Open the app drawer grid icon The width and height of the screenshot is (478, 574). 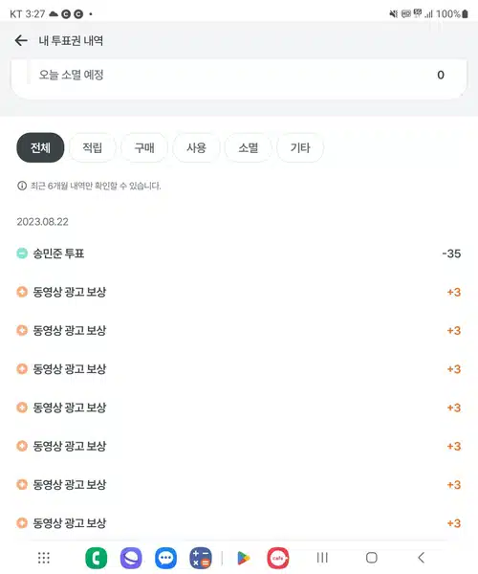[x=44, y=558]
